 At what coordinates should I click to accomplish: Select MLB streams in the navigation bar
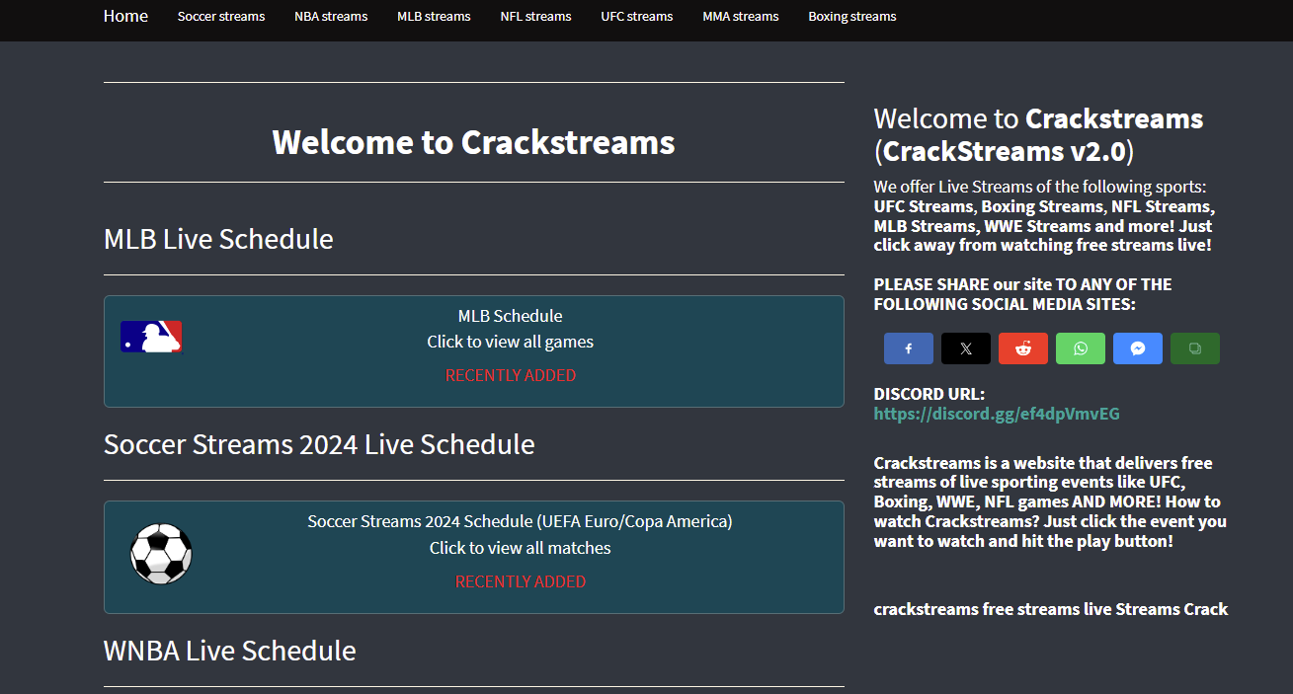click(434, 16)
